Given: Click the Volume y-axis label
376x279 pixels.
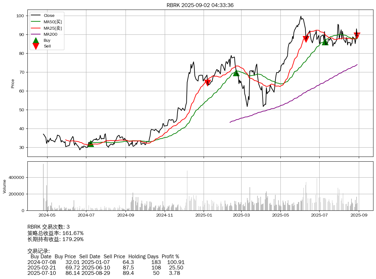Looking at the screenshot, I should (4, 186).
